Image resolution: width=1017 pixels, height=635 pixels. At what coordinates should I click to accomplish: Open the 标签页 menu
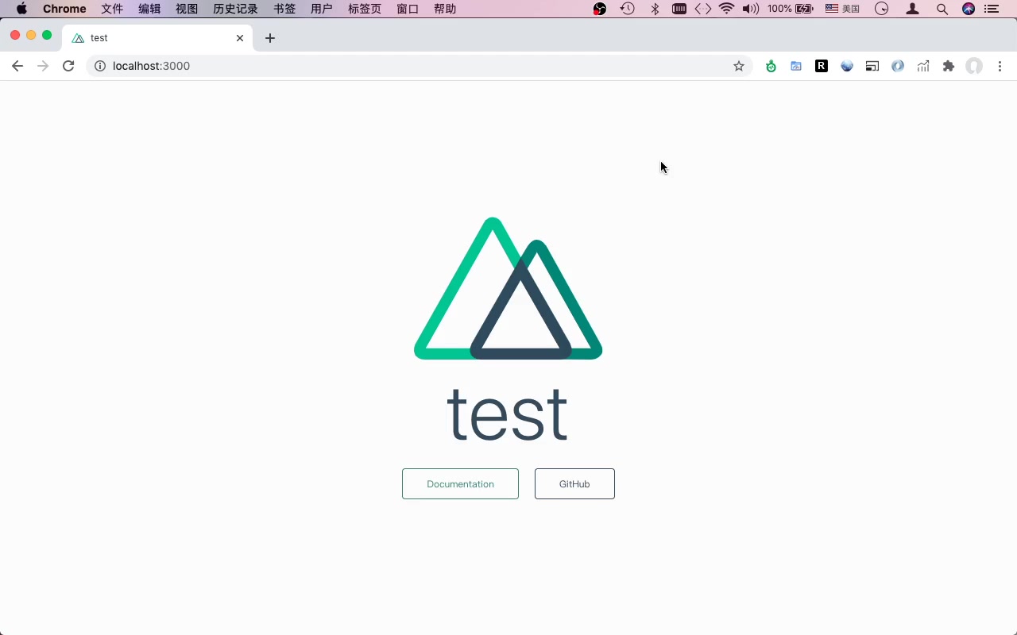365,9
